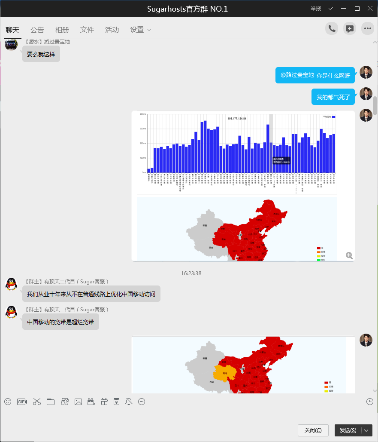Screen dimensions: 378x442
Task: Click sender name 路过贵宝地
Action: pos(57,42)
